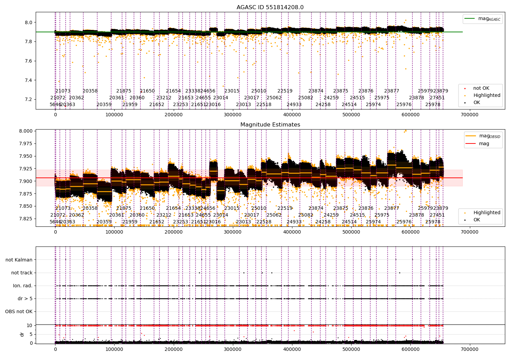Click the 700000 x-tick under bottom plot
The height and width of the screenshot is (357, 510).
pos(470,350)
